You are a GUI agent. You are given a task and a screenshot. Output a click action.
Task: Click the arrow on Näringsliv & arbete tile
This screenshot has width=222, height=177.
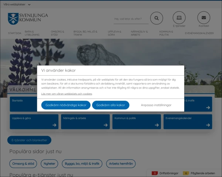pos(105,125)
